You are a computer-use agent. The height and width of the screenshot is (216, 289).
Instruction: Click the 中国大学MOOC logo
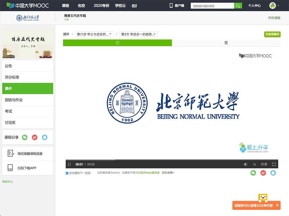coord(28,5)
